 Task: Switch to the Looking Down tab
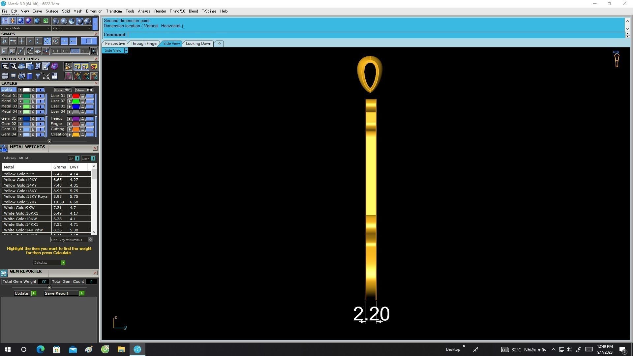click(198, 44)
